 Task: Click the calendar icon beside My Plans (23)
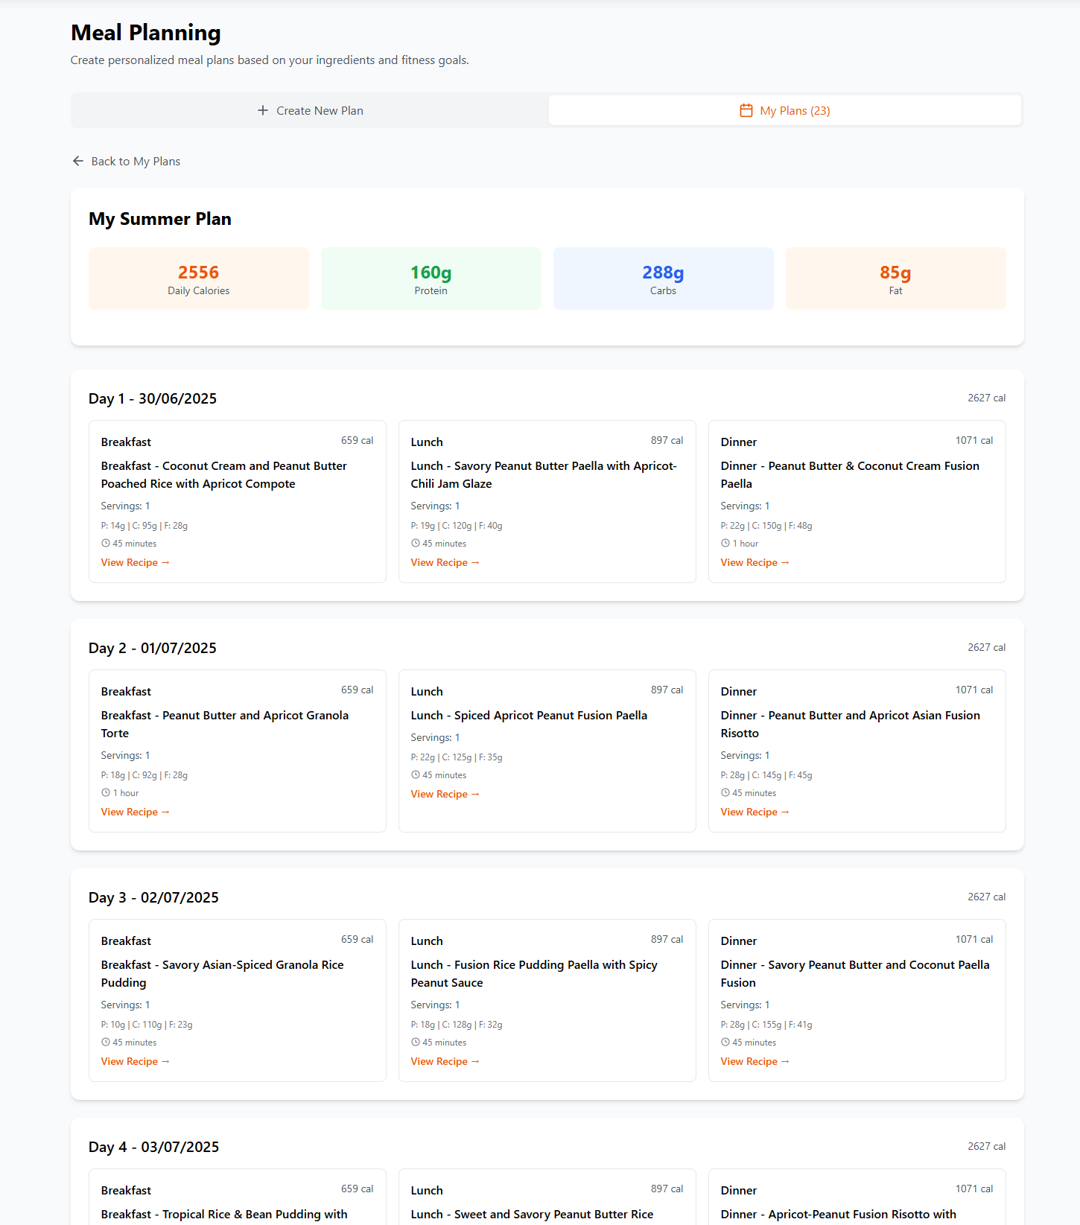tap(746, 110)
